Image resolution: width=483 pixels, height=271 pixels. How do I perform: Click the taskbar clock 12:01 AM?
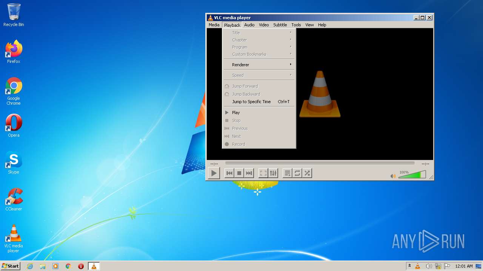(464, 266)
